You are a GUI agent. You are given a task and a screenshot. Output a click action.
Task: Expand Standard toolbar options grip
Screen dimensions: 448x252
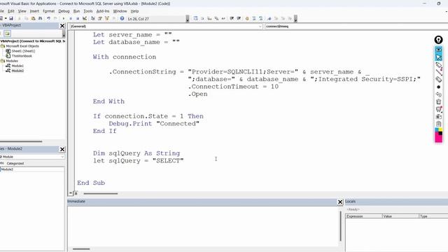coord(188,19)
